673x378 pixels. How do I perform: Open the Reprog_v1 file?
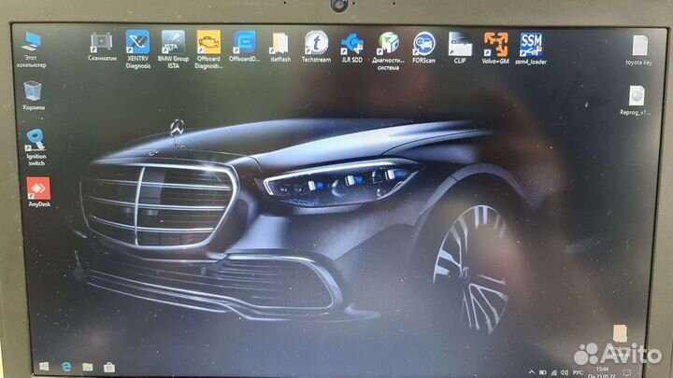click(637, 96)
